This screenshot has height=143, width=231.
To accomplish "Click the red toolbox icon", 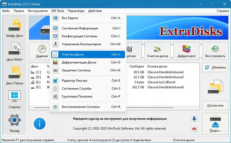I will [x=194, y=129].
